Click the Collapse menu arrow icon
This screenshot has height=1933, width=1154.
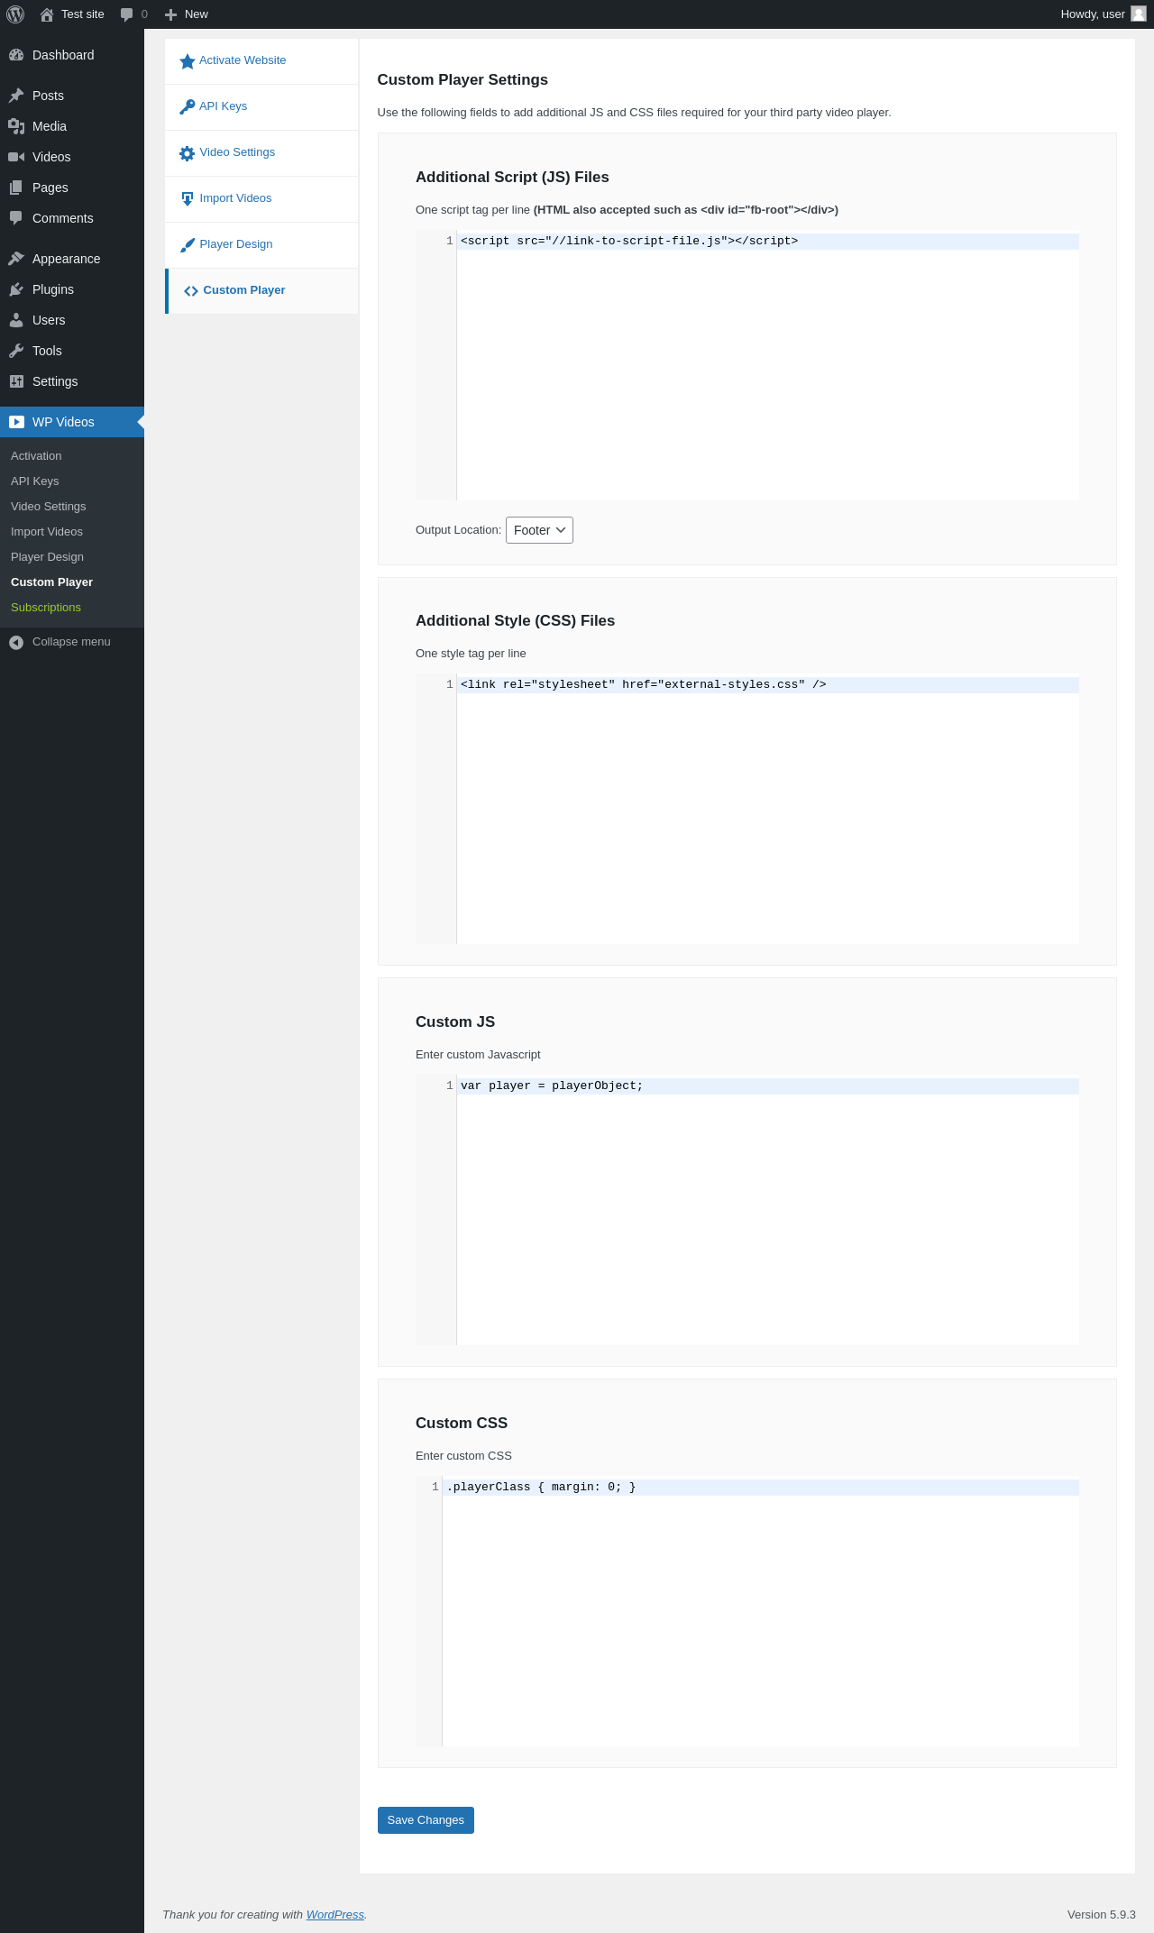(x=16, y=642)
